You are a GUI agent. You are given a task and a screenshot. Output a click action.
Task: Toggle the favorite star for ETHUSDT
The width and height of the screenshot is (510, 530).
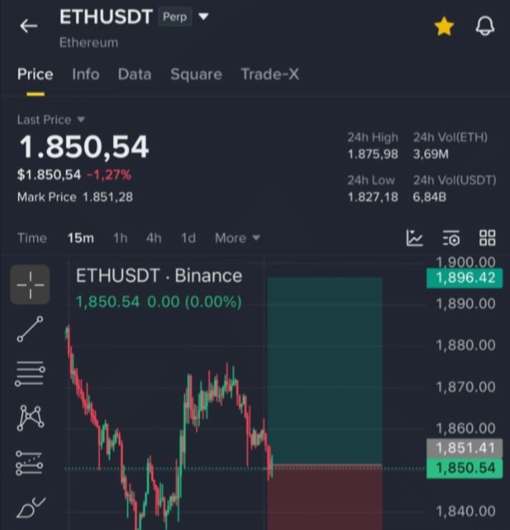coord(444,26)
